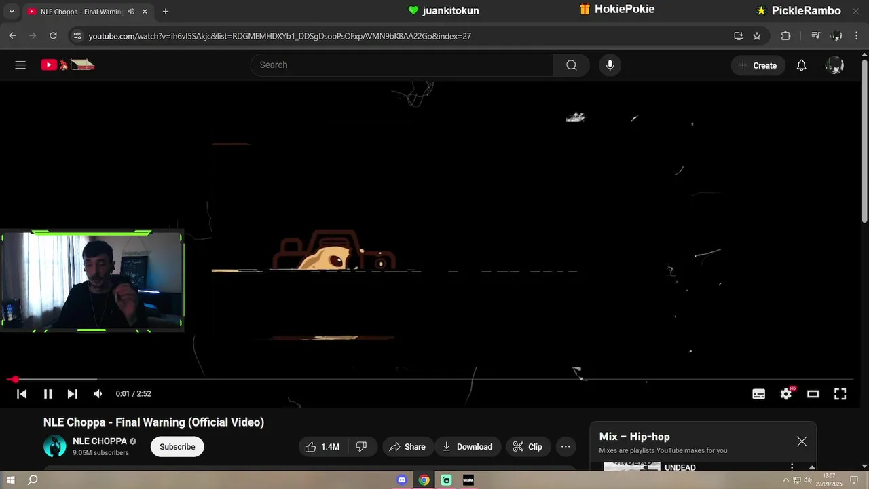Open the tab search dropdown arrow
Screen dimensions: 869x489
pyautogui.click(x=11, y=12)
